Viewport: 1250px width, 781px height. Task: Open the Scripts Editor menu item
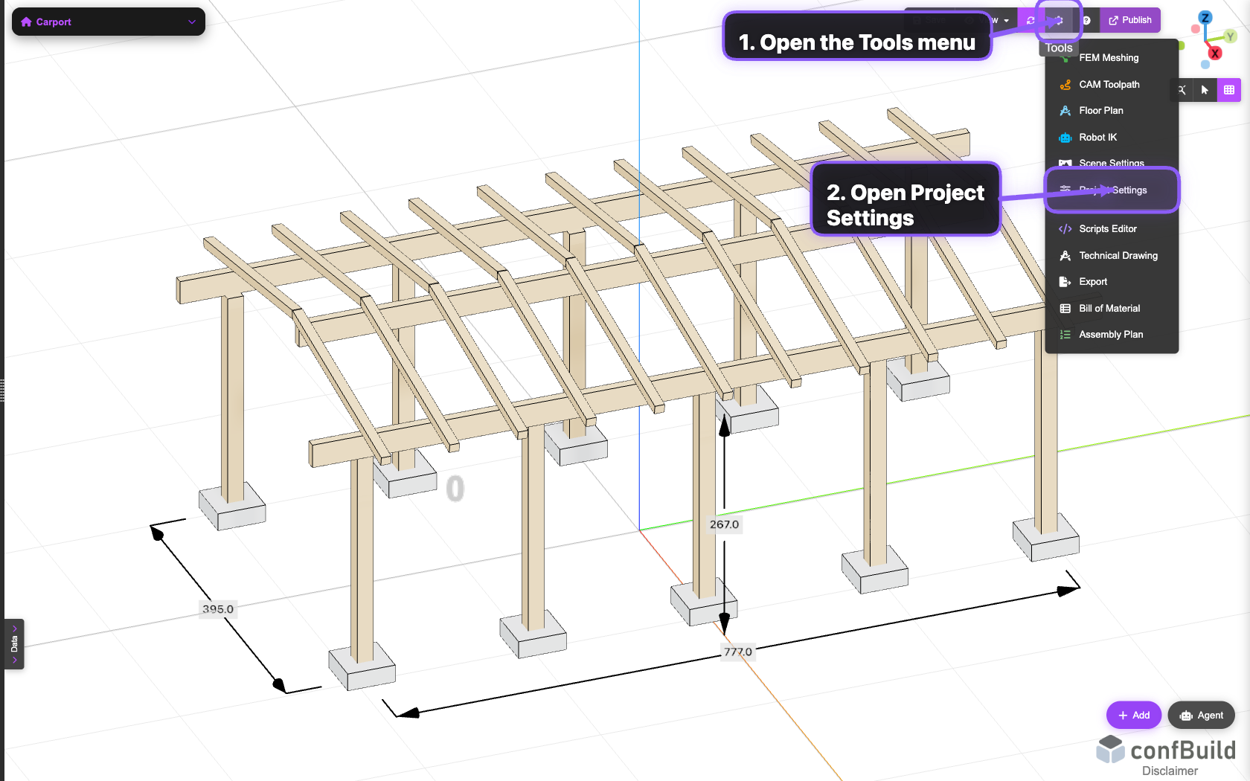(x=1107, y=229)
